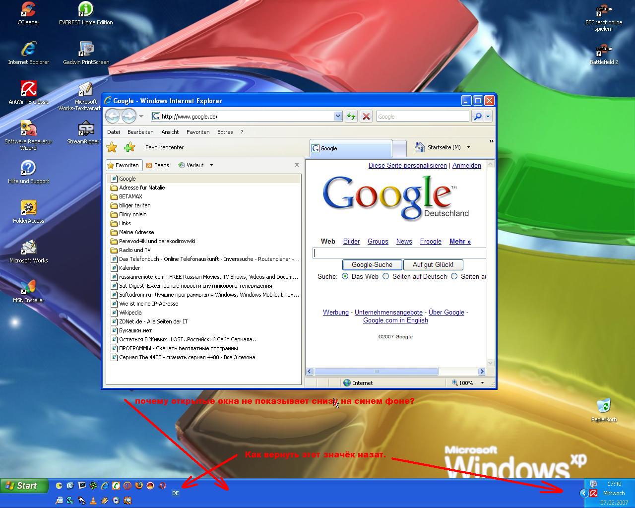The height and width of the screenshot is (508, 635).
Task: Open the Battlefield 2 desktop shortcut
Action: [x=604, y=54]
